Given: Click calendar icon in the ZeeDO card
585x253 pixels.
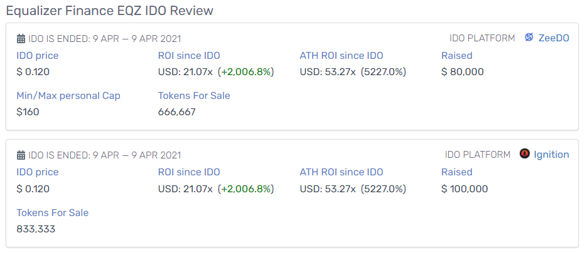Looking at the screenshot, I should pos(21,39).
